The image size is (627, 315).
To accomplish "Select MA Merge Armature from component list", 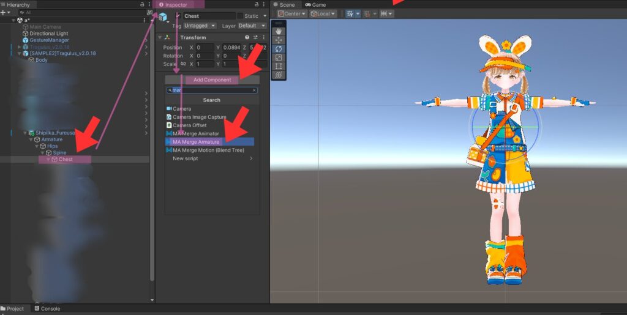I will (196, 142).
